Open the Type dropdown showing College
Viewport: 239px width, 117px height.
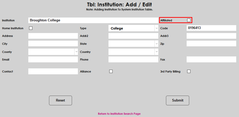(x=133, y=28)
